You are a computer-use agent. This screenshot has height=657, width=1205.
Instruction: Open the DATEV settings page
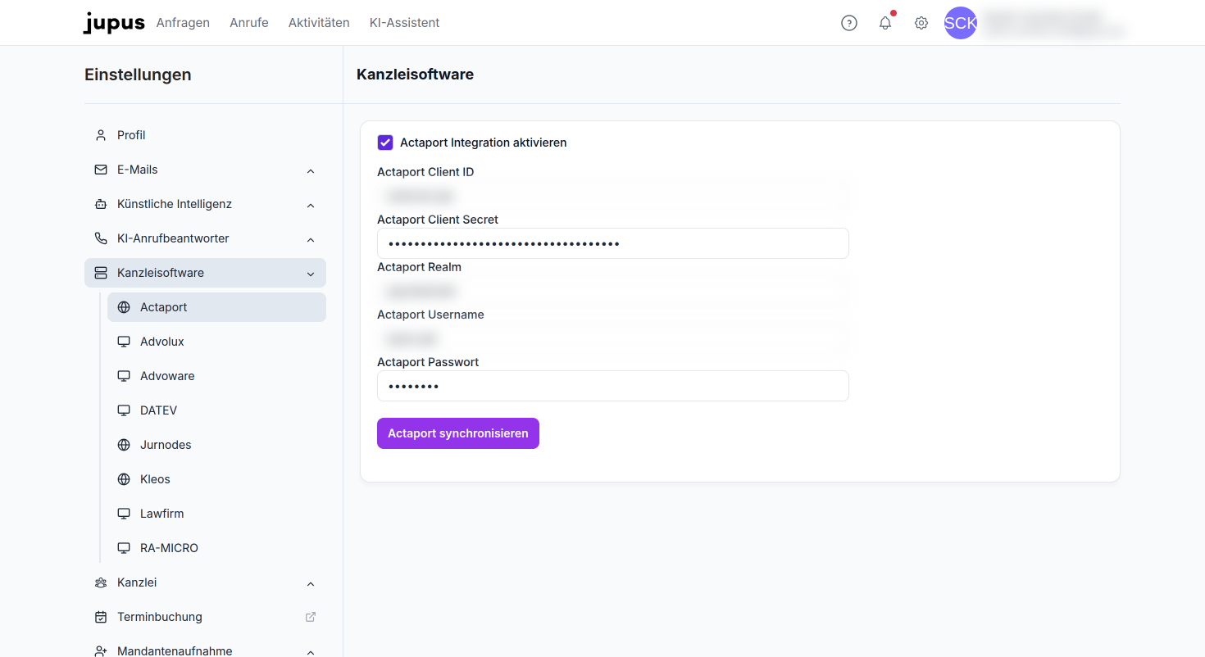pos(216,410)
